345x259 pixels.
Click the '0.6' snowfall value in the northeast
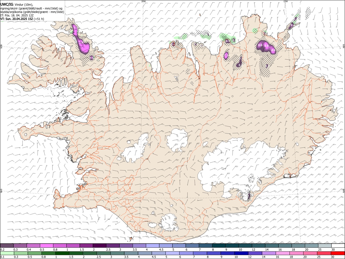pyautogui.click(x=260, y=45)
